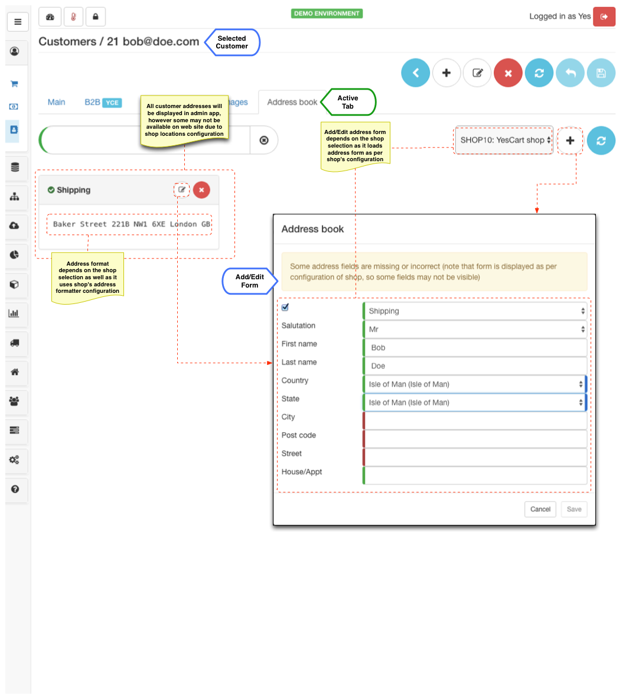
Task: Open the shopping cart orders section
Action: (x=14, y=83)
